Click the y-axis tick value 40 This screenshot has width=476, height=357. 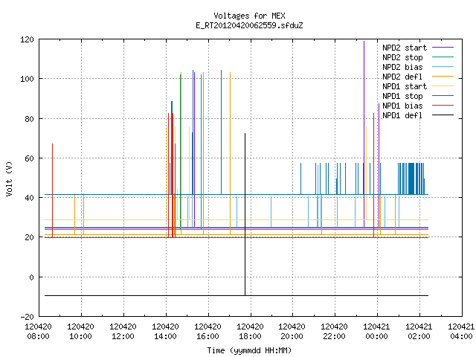(29, 198)
